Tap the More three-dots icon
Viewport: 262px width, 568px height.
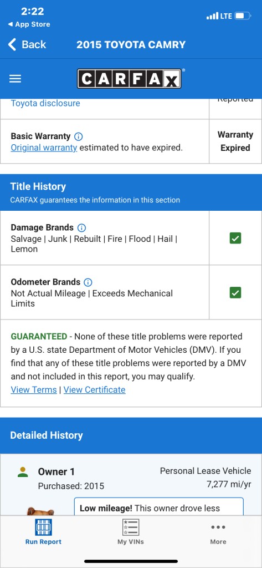point(218,527)
